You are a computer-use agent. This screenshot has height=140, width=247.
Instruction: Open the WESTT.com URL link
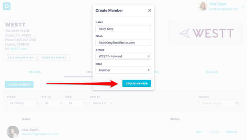click(x=19, y=49)
